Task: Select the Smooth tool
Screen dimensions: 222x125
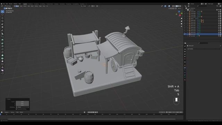Action: point(2,61)
